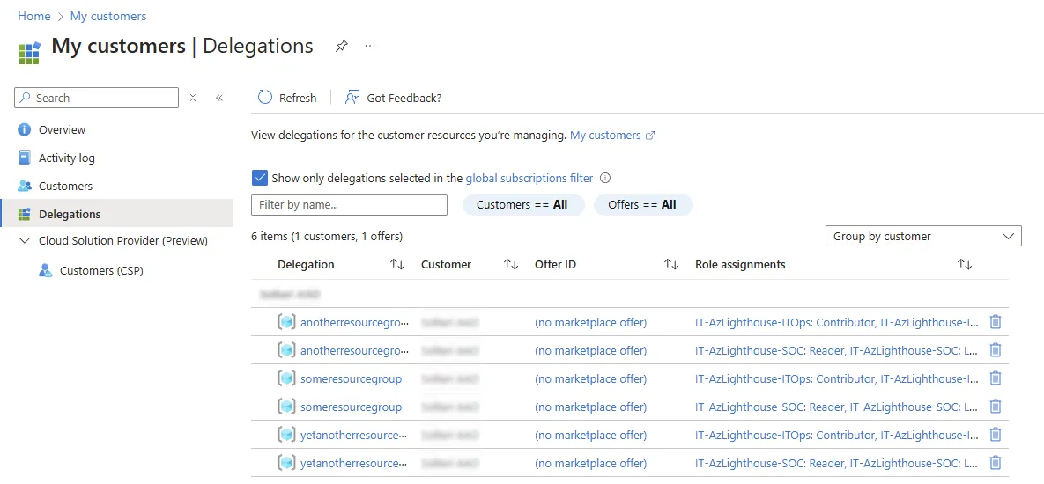Viewport: 1044px width, 484px height.
Task: Delete yetanotherresource SOC Reader delegation via trash icon
Action: (996, 464)
